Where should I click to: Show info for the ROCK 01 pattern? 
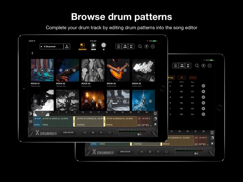pyautogui.click(x=49, y=70)
